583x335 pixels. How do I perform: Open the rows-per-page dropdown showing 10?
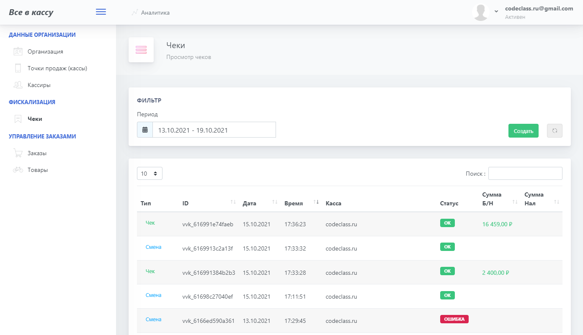(x=150, y=174)
